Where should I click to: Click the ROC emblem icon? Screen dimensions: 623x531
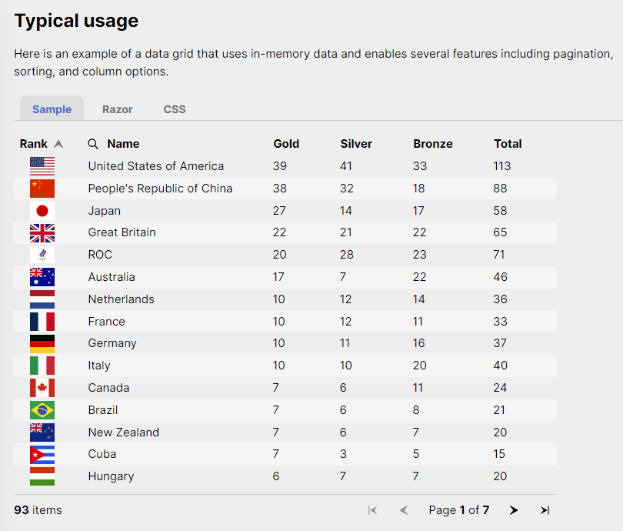point(42,255)
